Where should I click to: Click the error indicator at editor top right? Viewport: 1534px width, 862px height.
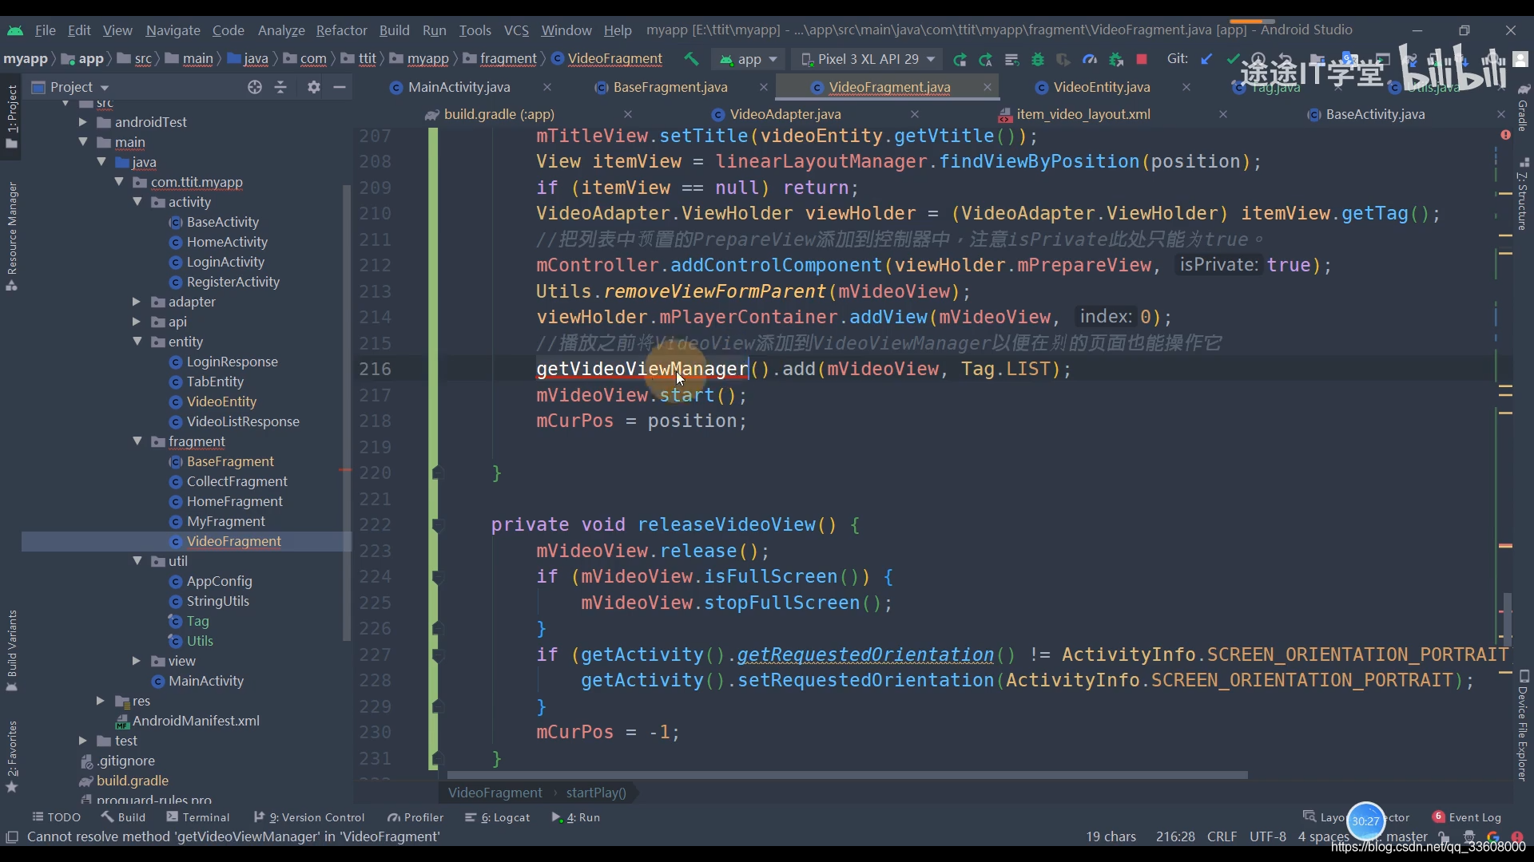click(1505, 135)
